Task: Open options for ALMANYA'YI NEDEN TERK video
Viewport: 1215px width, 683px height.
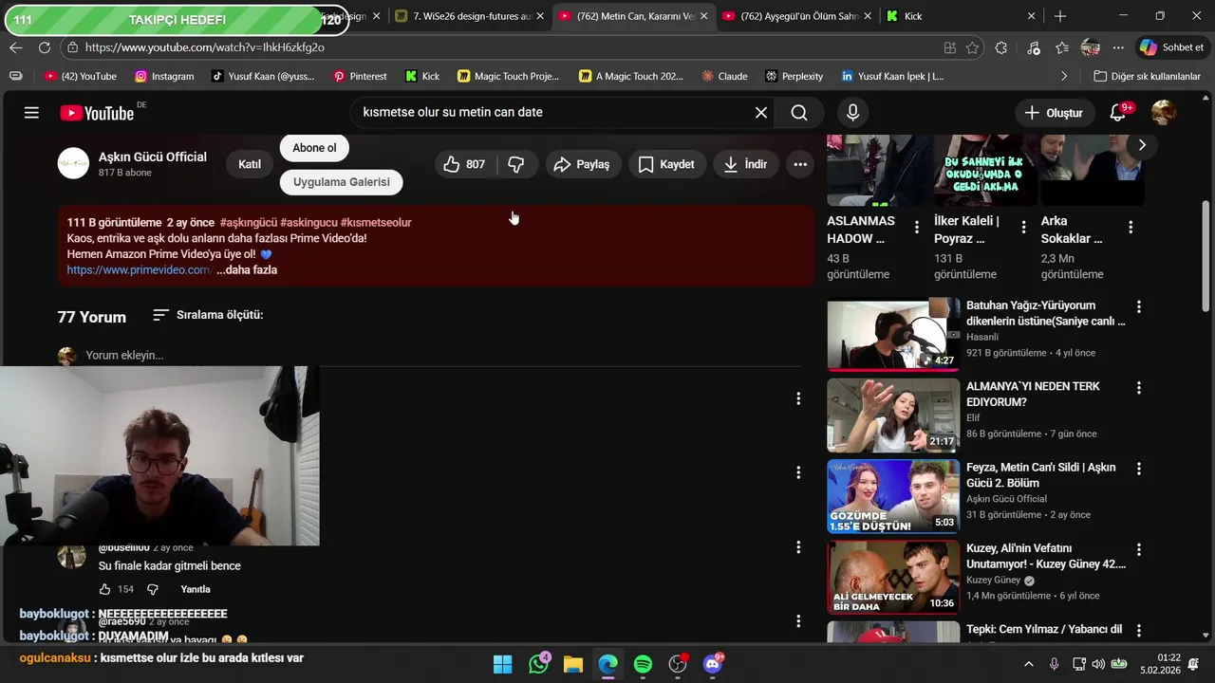Action: tap(1139, 388)
